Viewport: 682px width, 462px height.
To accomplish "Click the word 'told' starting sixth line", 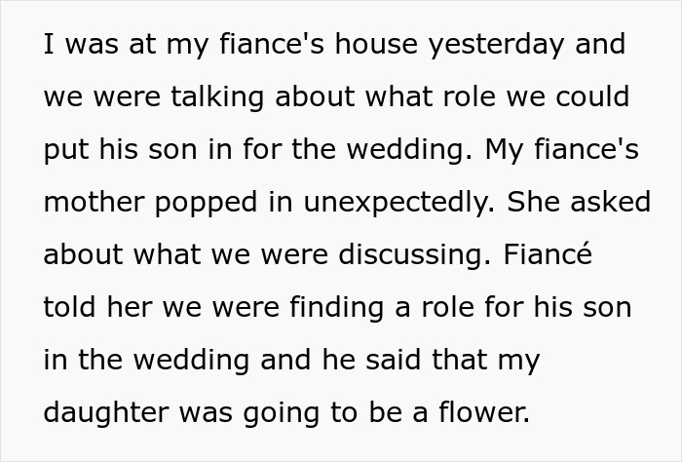I will (x=69, y=307).
